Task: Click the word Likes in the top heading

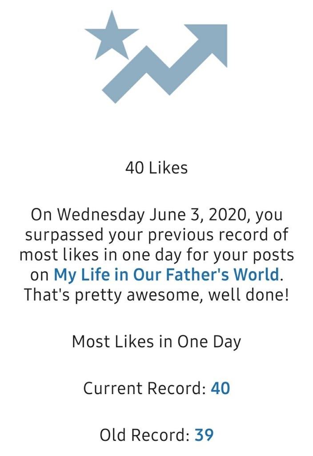Action: 168,168
